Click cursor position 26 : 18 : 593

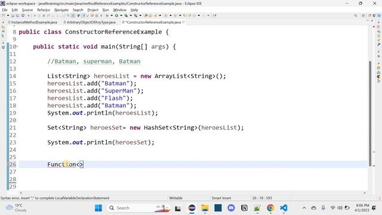(262, 198)
